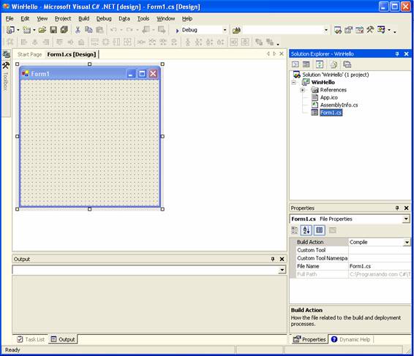Image resolution: width=414 pixels, height=356 pixels.
Task: Collapse the WinHello project node
Action: click(x=294, y=83)
